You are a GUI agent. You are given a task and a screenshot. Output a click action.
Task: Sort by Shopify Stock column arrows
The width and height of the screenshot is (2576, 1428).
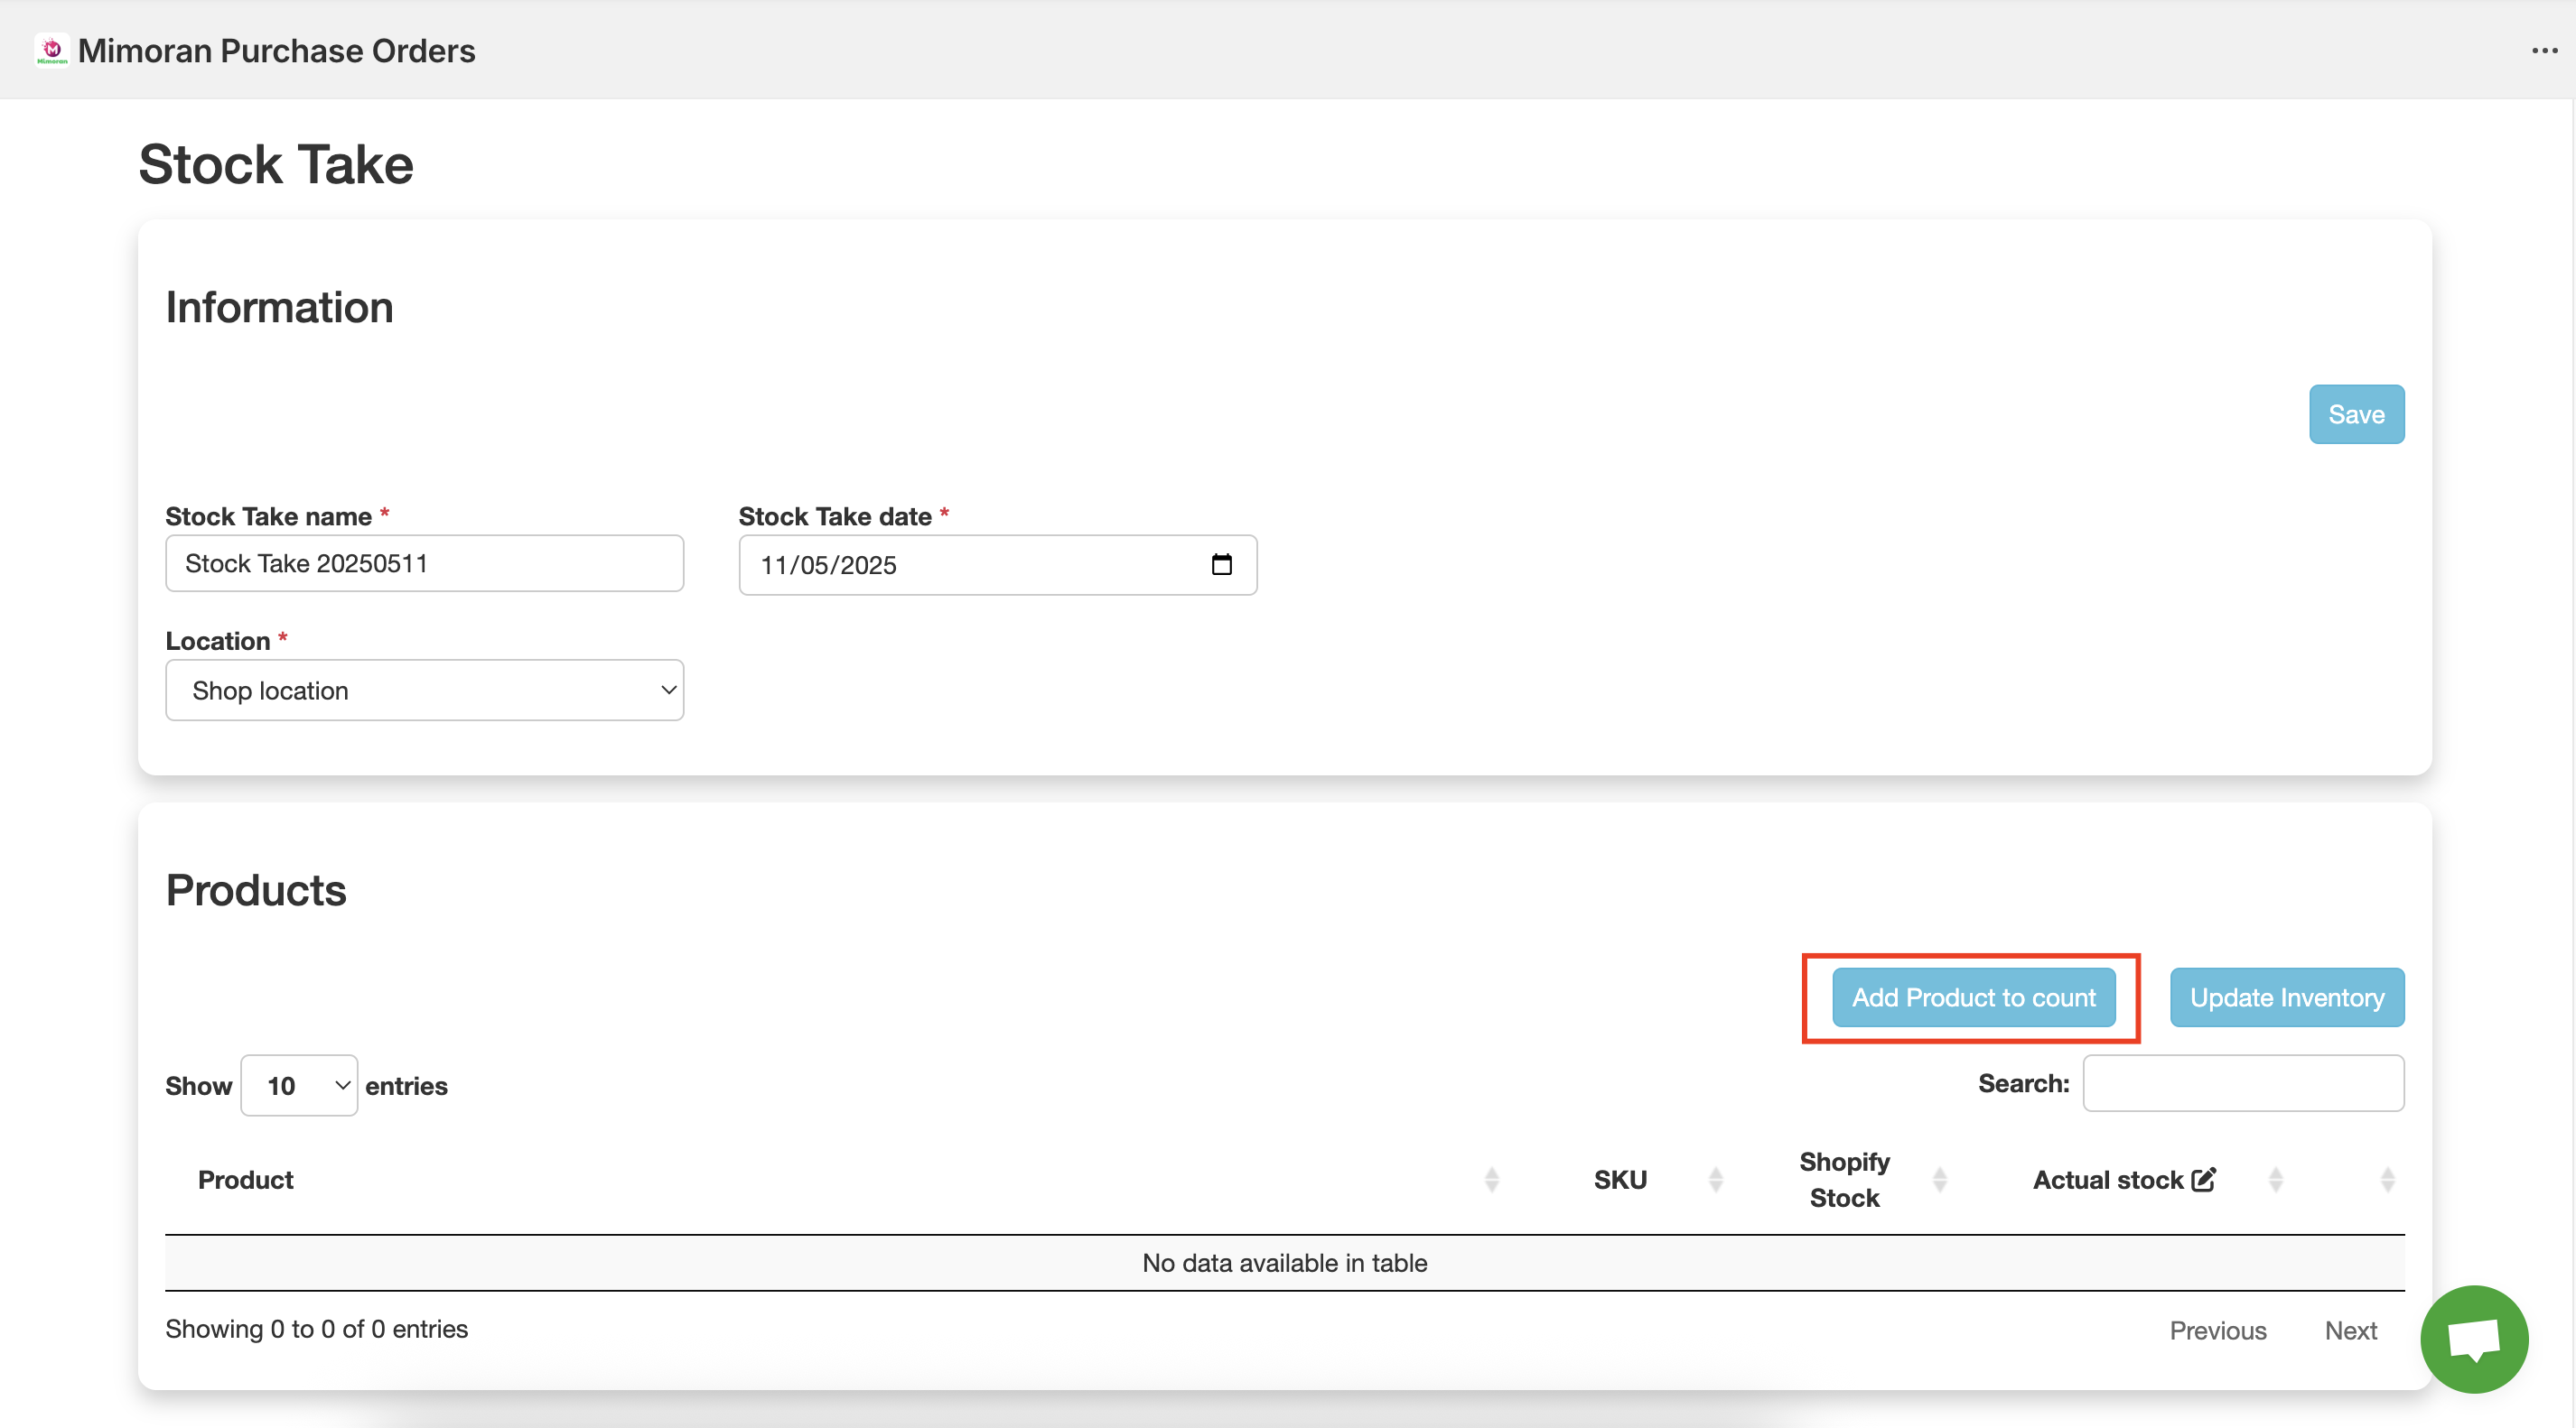(1939, 1180)
